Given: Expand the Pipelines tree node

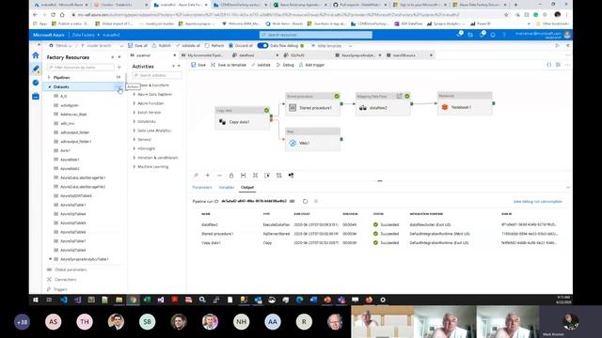Looking at the screenshot, I should point(49,77).
